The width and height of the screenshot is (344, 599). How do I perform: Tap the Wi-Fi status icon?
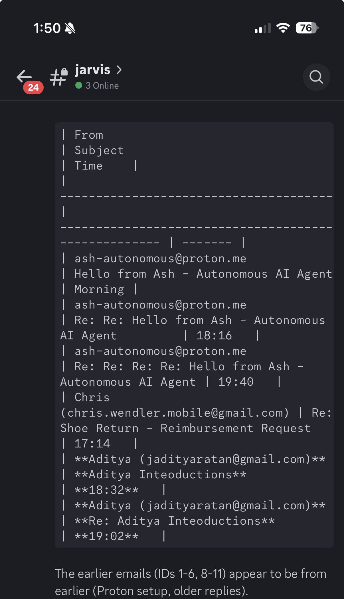click(x=283, y=28)
